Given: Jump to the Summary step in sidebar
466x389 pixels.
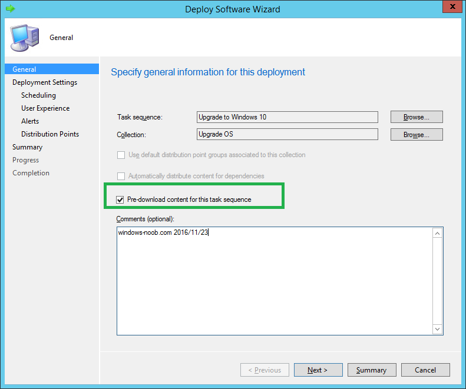Looking at the screenshot, I should tap(27, 147).
